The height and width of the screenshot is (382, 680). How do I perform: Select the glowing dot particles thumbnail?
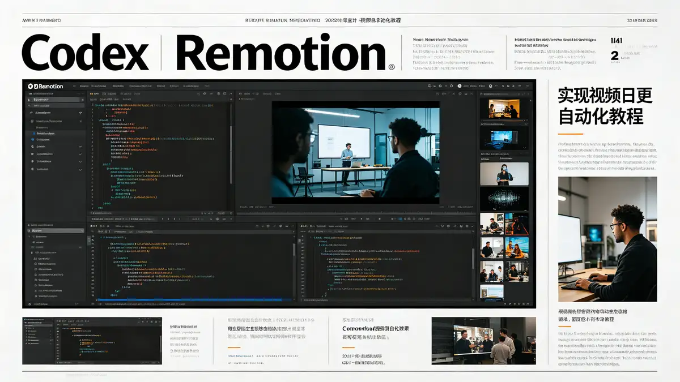[x=504, y=199]
